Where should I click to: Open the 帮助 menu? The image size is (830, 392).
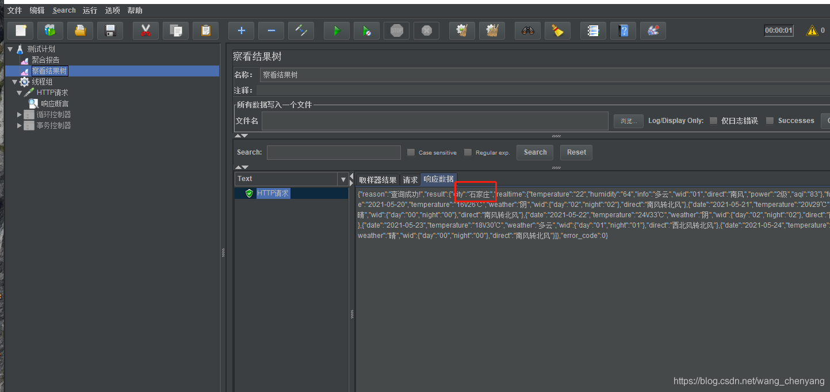click(135, 10)
